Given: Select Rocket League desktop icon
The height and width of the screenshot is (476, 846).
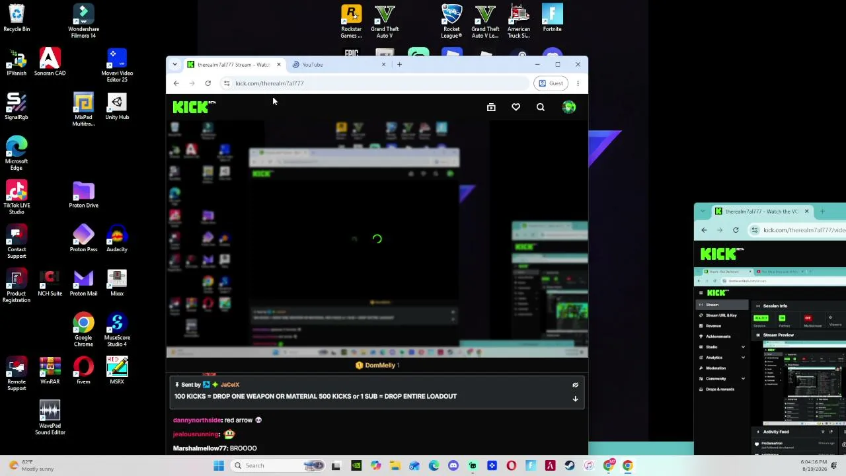Looking at the screenshot, I should (451, 22).
